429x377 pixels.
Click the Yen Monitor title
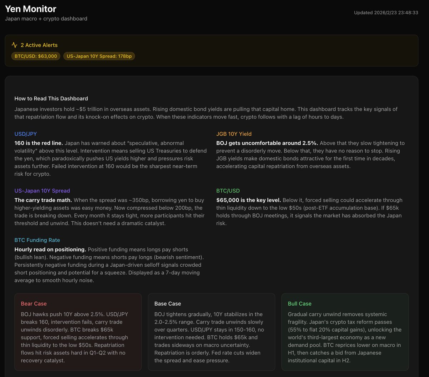tap(31, 9)
